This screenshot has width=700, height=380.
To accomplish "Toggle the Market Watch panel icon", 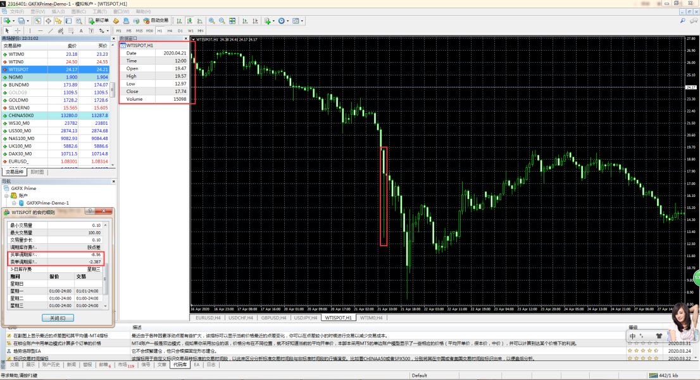I will 37,20.
